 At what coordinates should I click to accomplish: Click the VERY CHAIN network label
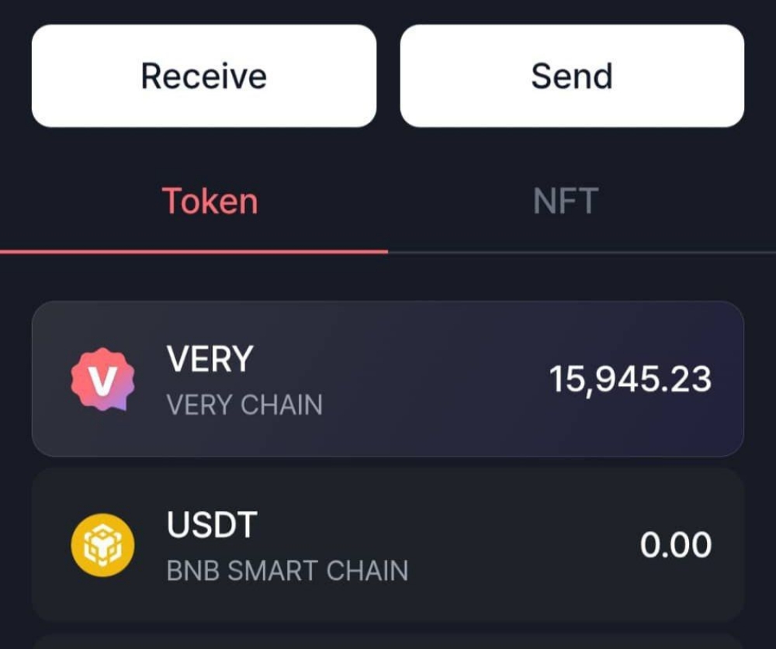pos(244,403)
